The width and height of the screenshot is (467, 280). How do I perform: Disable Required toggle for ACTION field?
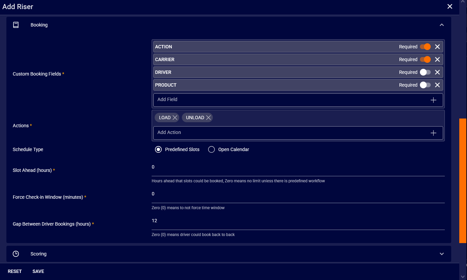(425, 47)
